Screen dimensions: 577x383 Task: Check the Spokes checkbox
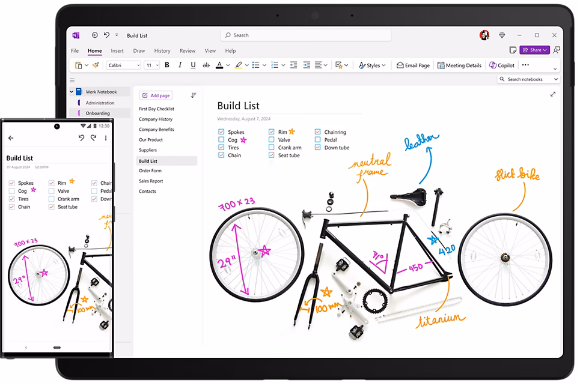pos(221,131)
